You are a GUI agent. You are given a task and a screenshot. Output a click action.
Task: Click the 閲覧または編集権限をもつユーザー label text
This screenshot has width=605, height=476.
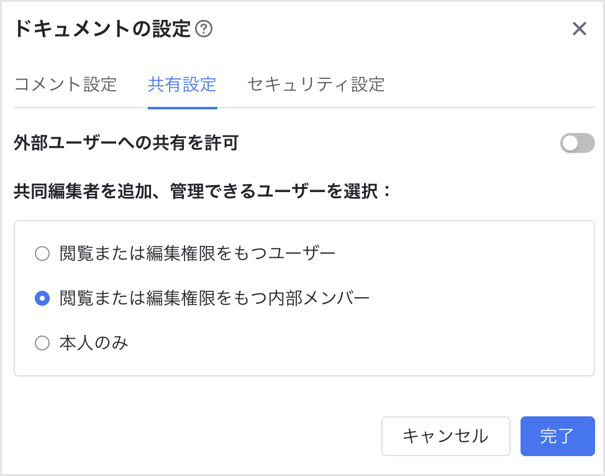[x=198, y=254]
